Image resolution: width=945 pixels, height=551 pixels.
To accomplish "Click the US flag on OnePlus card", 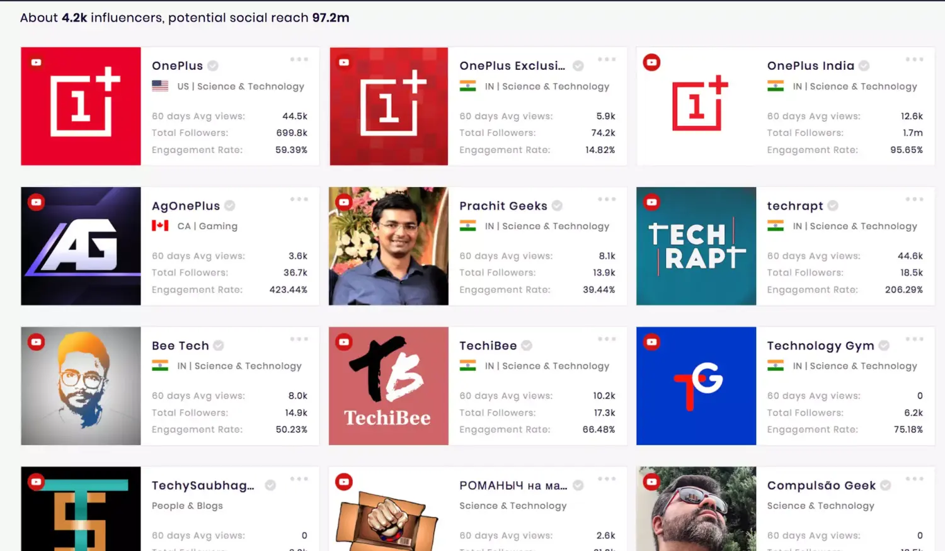I will pyautogui.click(x=160, y=86).
